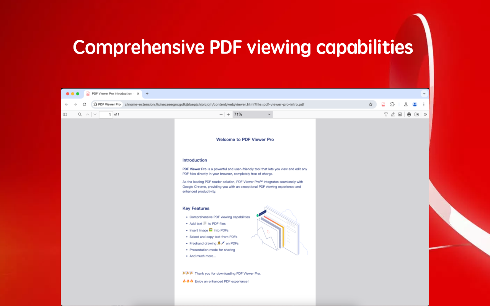Toggle the PDF sidebar panel

click(x=65, y=114)
